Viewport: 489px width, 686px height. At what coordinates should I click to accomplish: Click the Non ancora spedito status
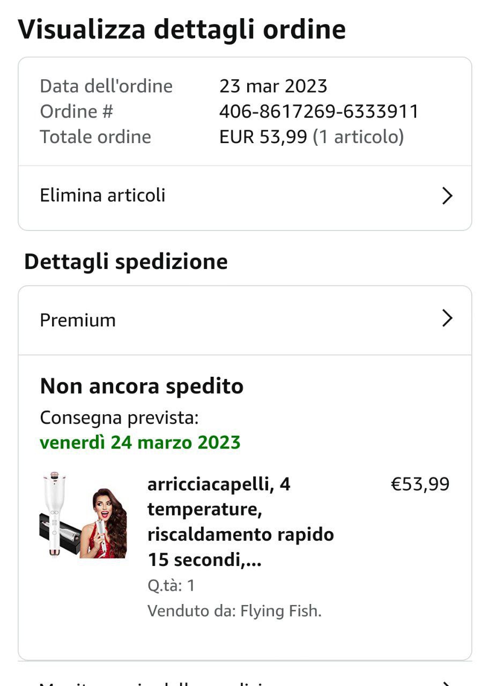pos(142,386)
